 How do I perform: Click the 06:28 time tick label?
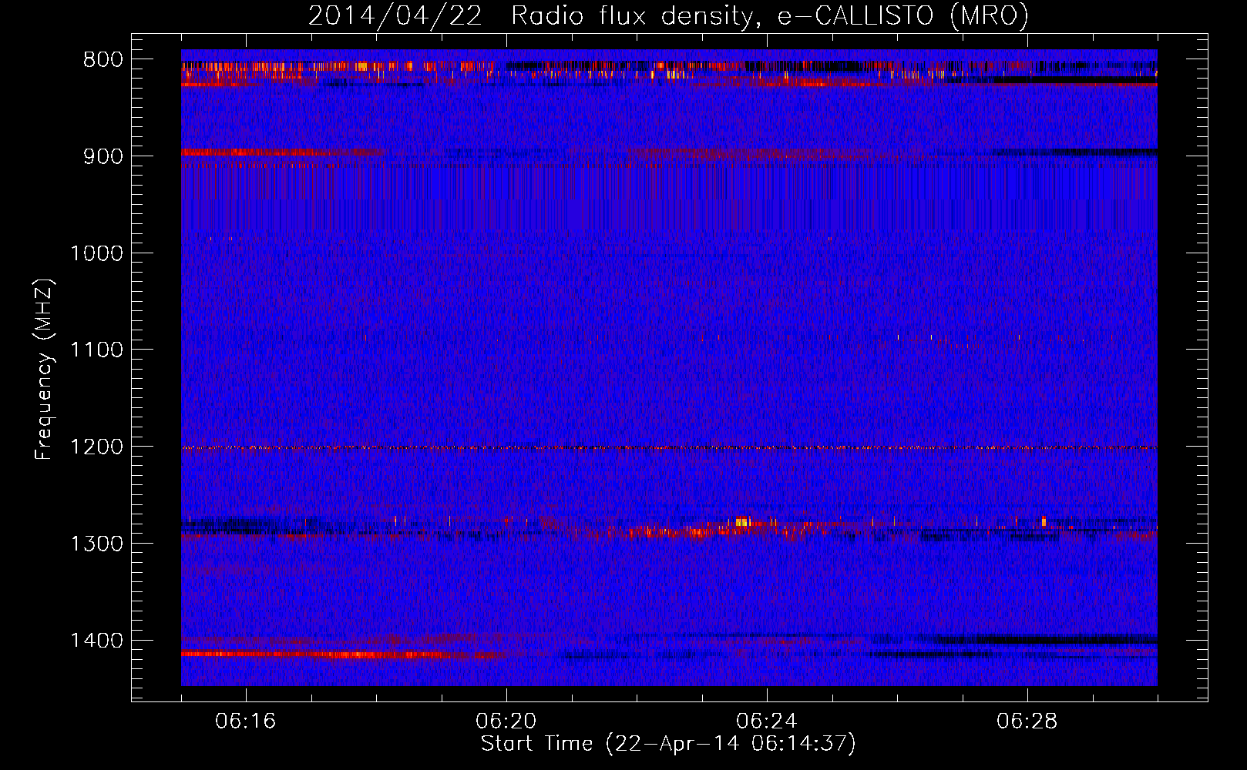(1027, 721)
